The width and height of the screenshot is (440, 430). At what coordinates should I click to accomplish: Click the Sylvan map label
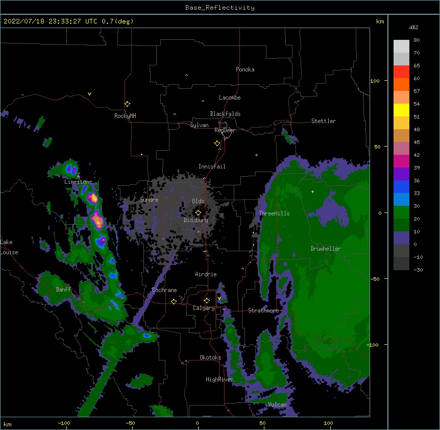[199, 125]
